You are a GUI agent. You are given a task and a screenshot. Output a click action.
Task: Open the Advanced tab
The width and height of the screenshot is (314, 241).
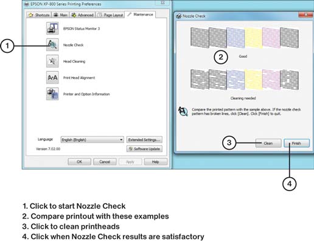82,15
